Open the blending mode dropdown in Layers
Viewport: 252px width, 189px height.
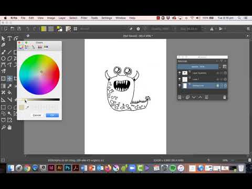[x=198, y=67]
